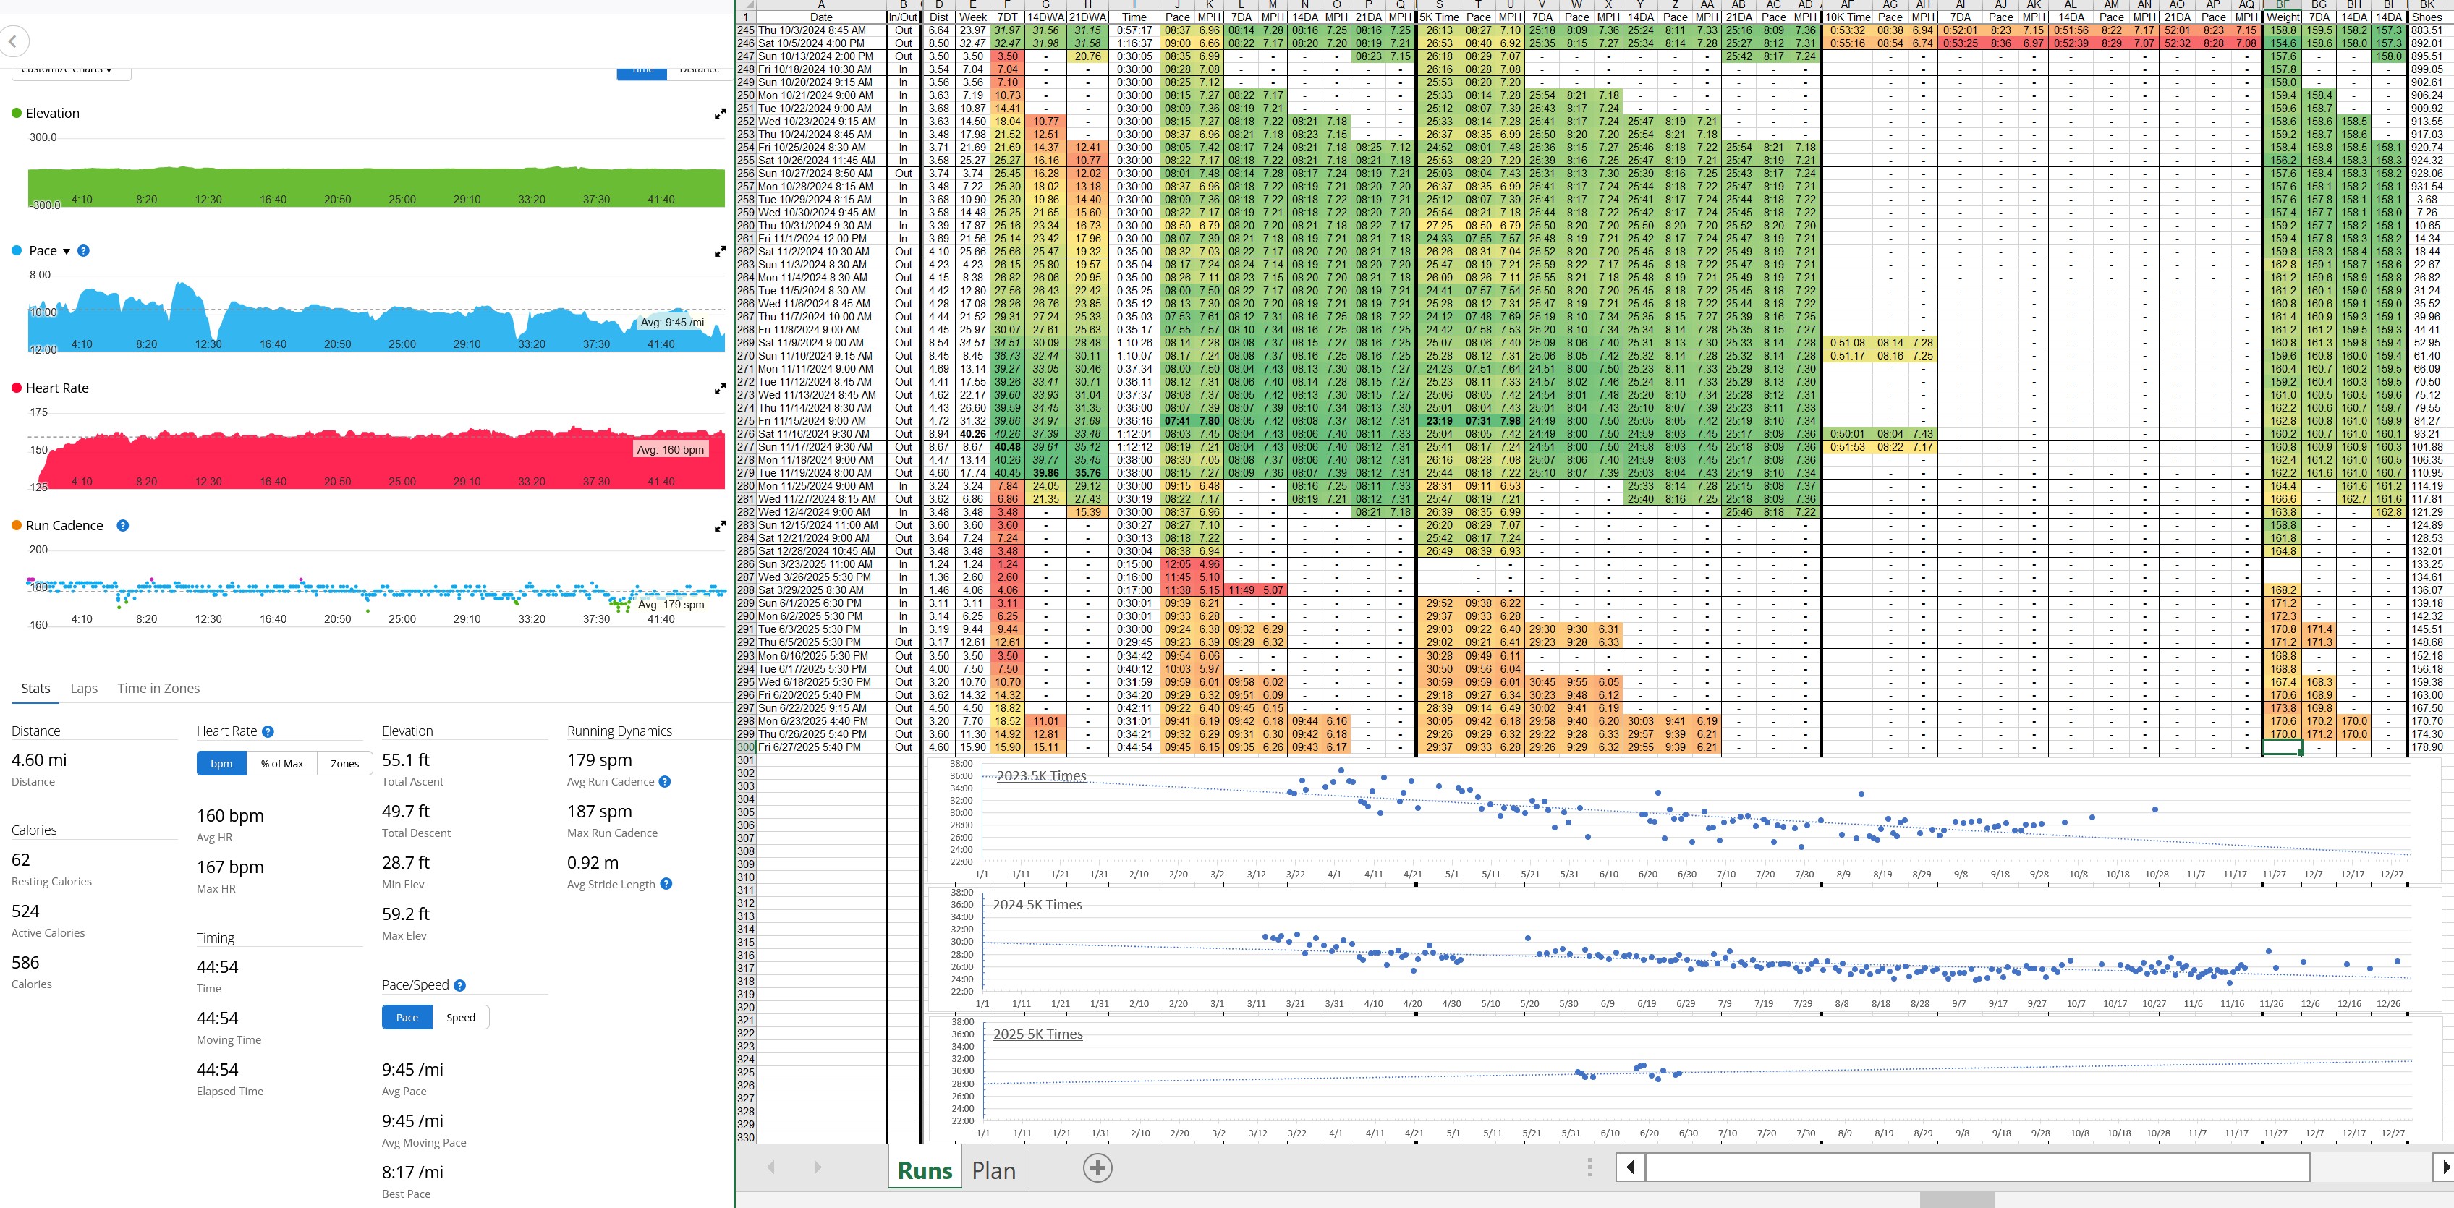Select row 300 header in Excel

pos(745,748)
